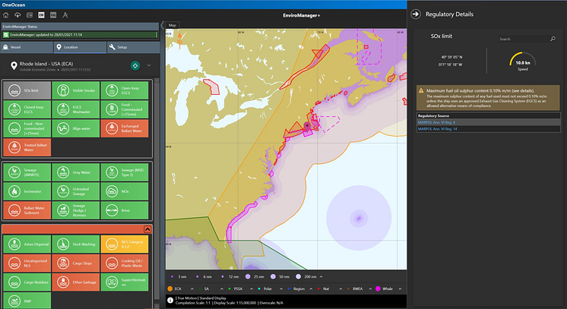This screenshot has width=567, height=309.
Task: Open the Grey Water tile
Action: pyautogui.click(x=75, y=172)
